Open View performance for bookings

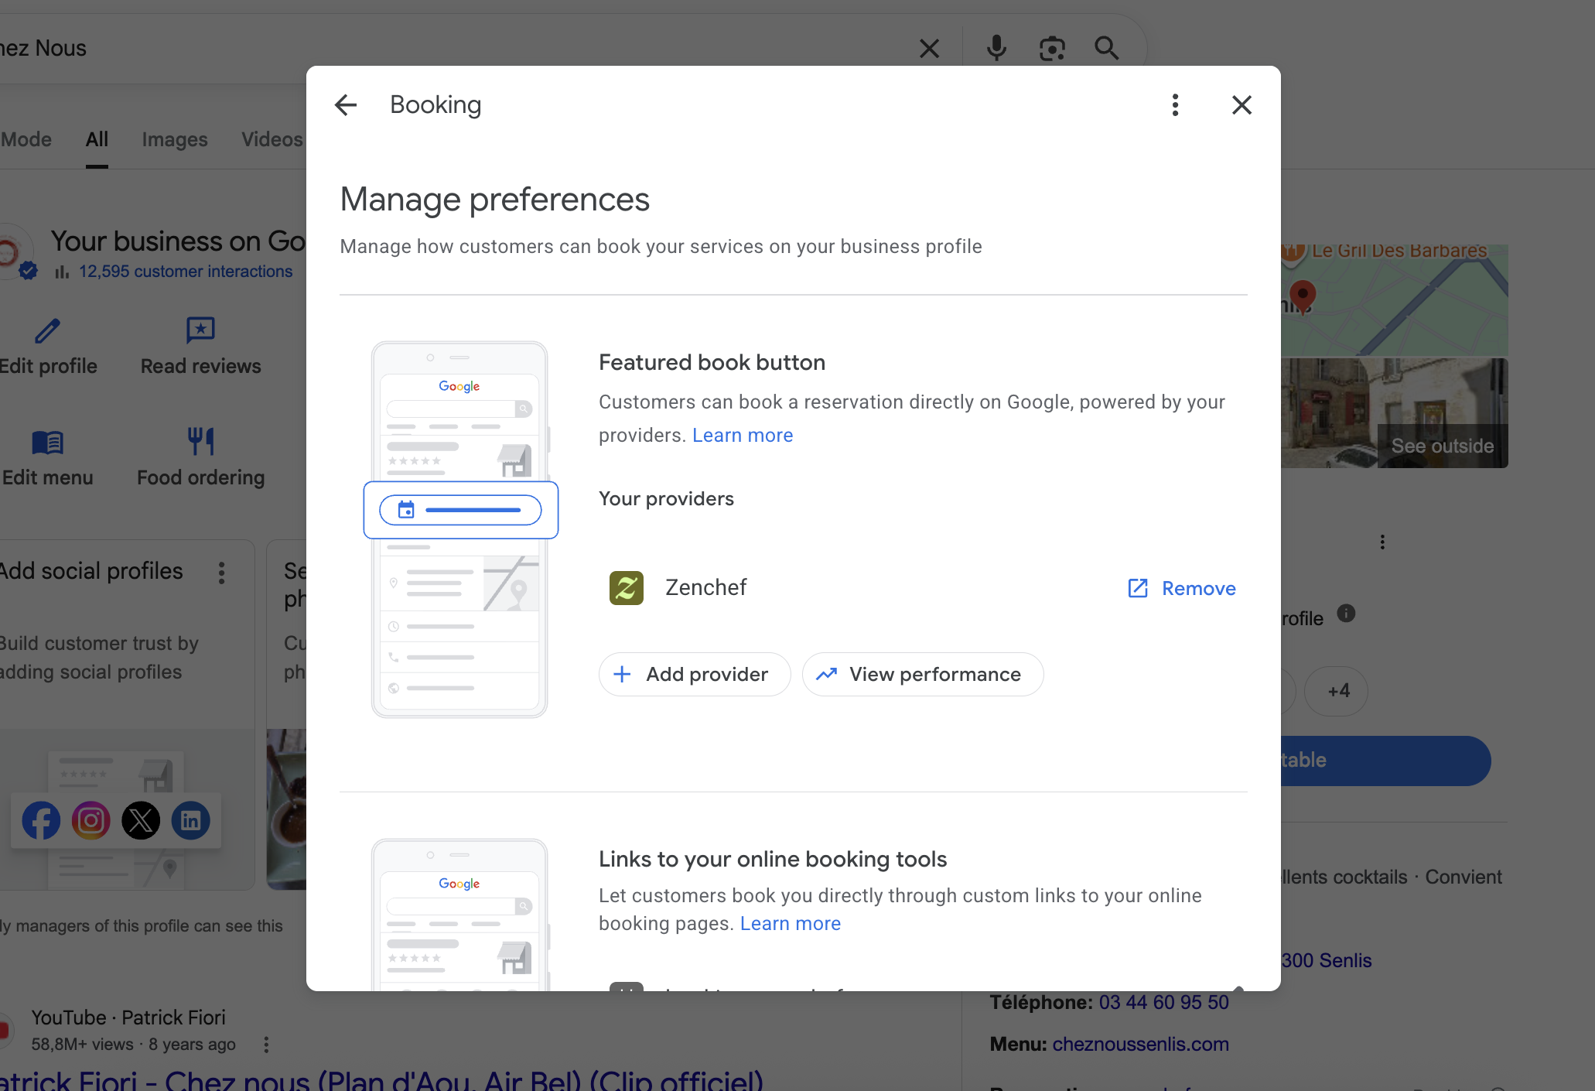922,674
